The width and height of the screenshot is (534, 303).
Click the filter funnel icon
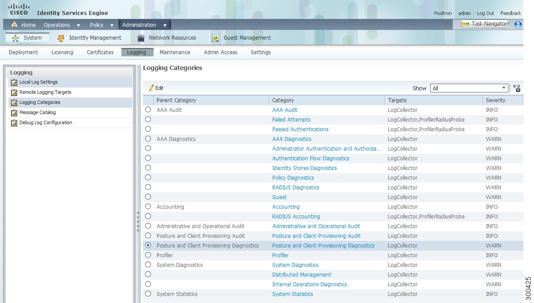tap(517, 88)
